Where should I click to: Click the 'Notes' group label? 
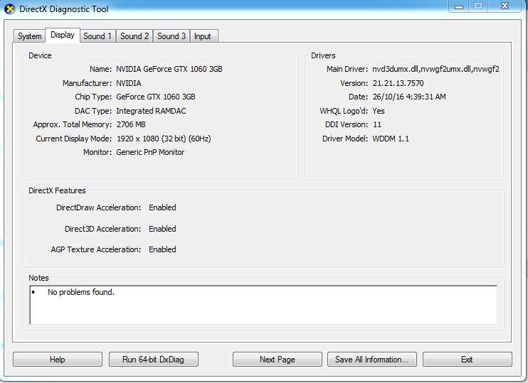coord(38,278)
